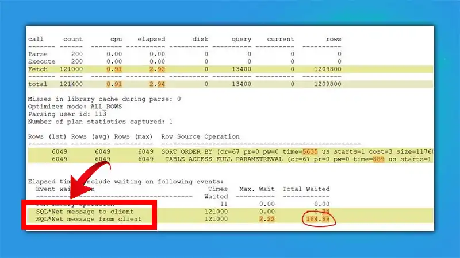460x258 pixels.
Task: Select the 'Parse' row label
Action: (38, 54)
